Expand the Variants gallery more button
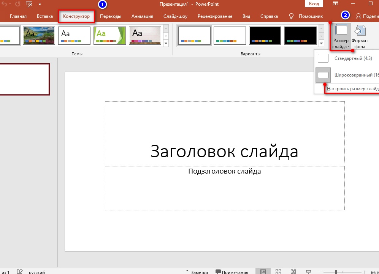379x274 pixels. pos(322,44)
